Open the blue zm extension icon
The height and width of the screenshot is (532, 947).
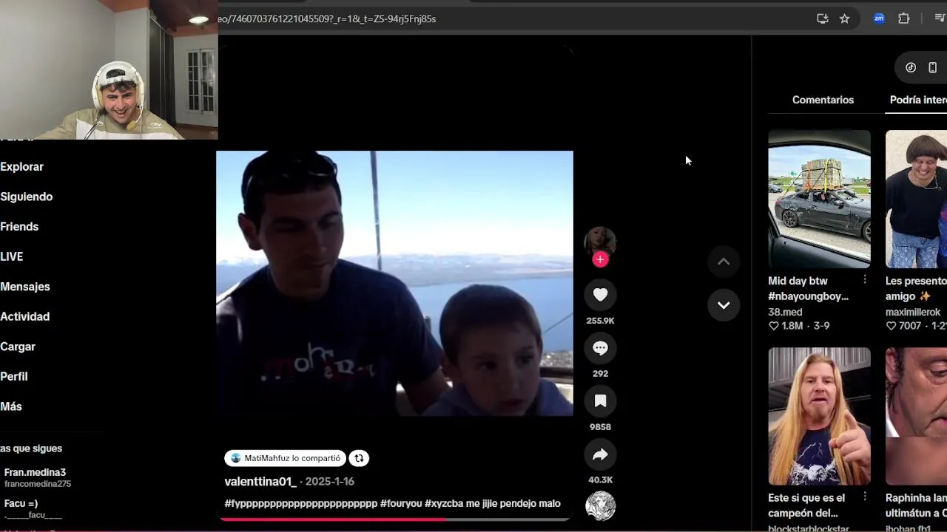coord(879,18)
